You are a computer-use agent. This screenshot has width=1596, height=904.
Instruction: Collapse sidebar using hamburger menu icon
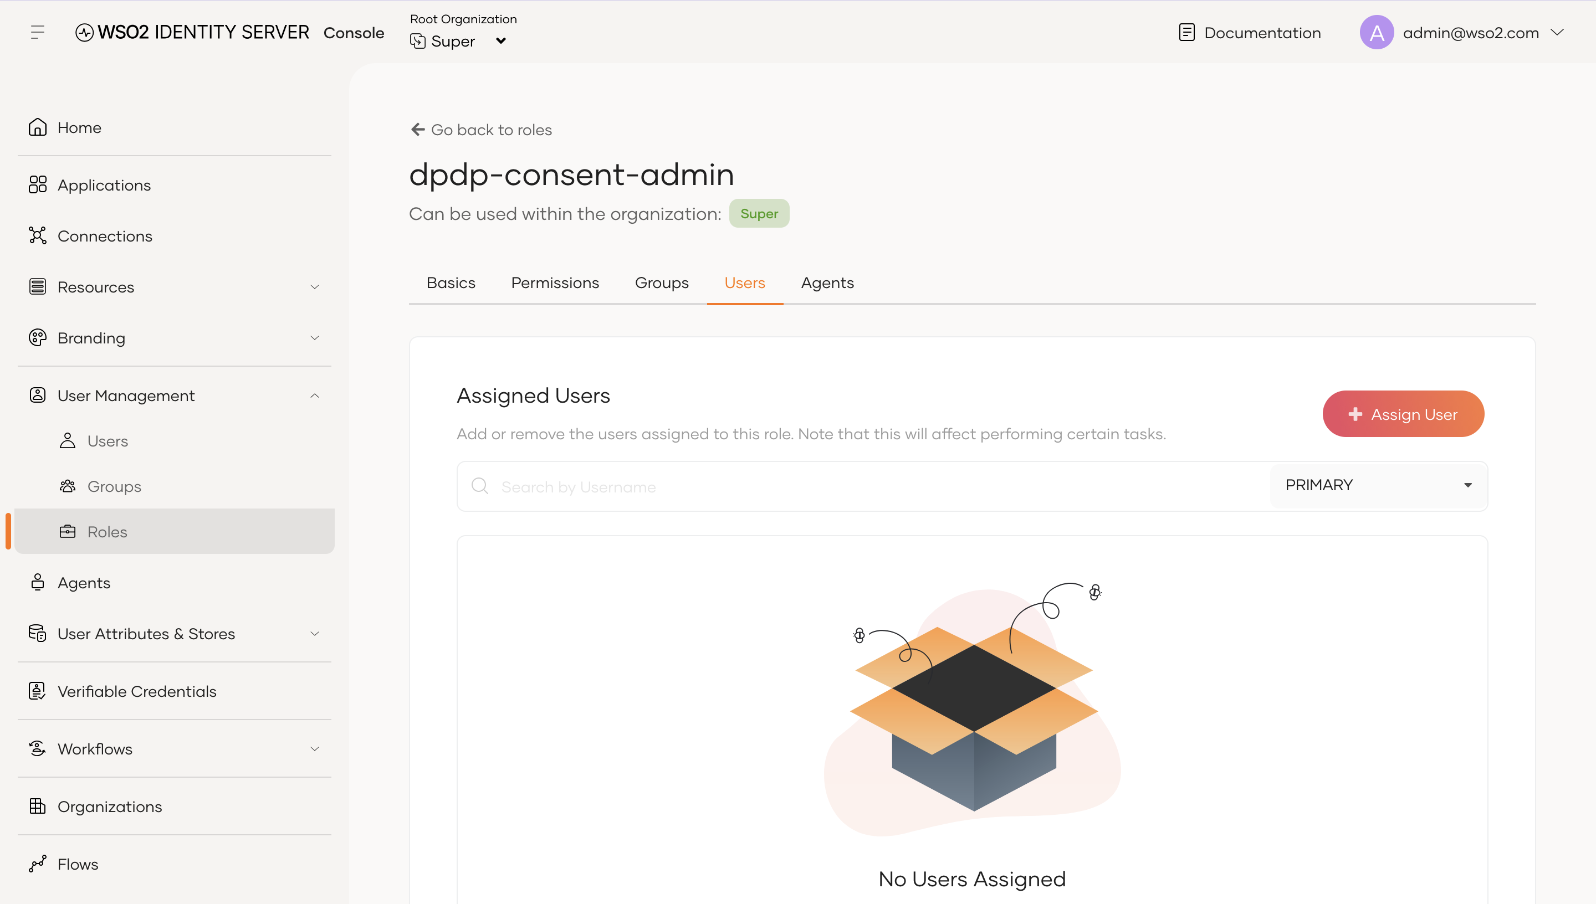[37, 32]
